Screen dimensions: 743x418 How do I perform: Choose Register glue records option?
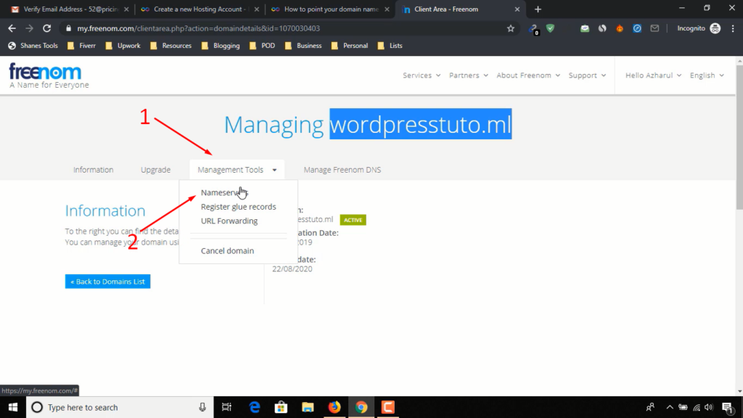coord(238,207)
